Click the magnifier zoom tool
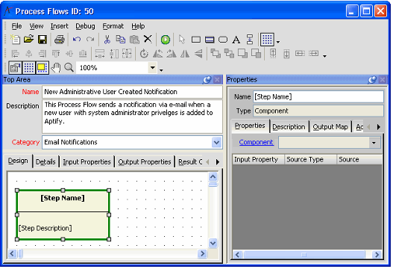This screenshot has height=269, width=393. [69, 67]
